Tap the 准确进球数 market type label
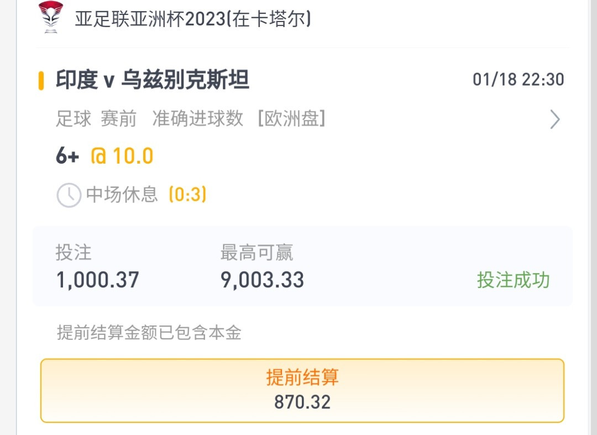This screenshot has width=597, height=435. click(x=197, y=118)
